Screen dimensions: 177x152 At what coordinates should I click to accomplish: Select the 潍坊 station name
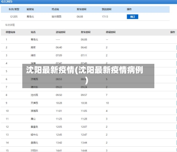[33, 55]
